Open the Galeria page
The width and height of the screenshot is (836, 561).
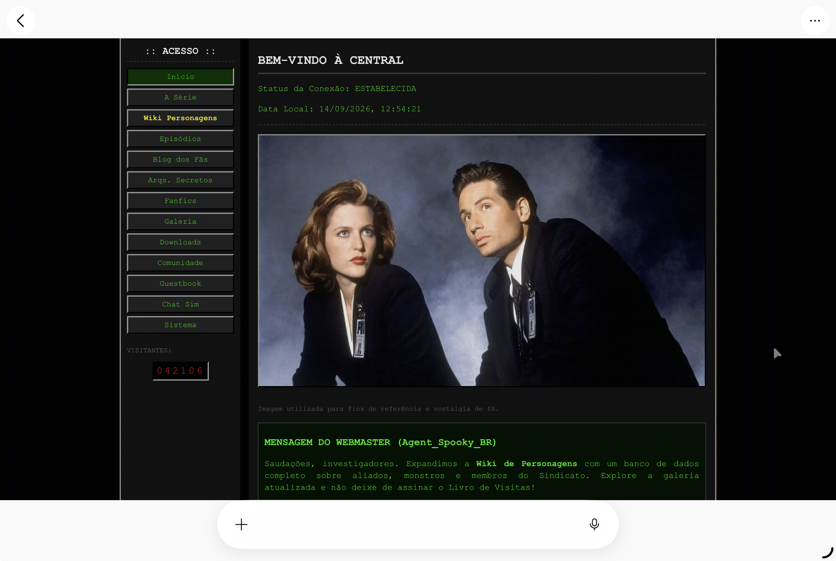pos(181,221)
